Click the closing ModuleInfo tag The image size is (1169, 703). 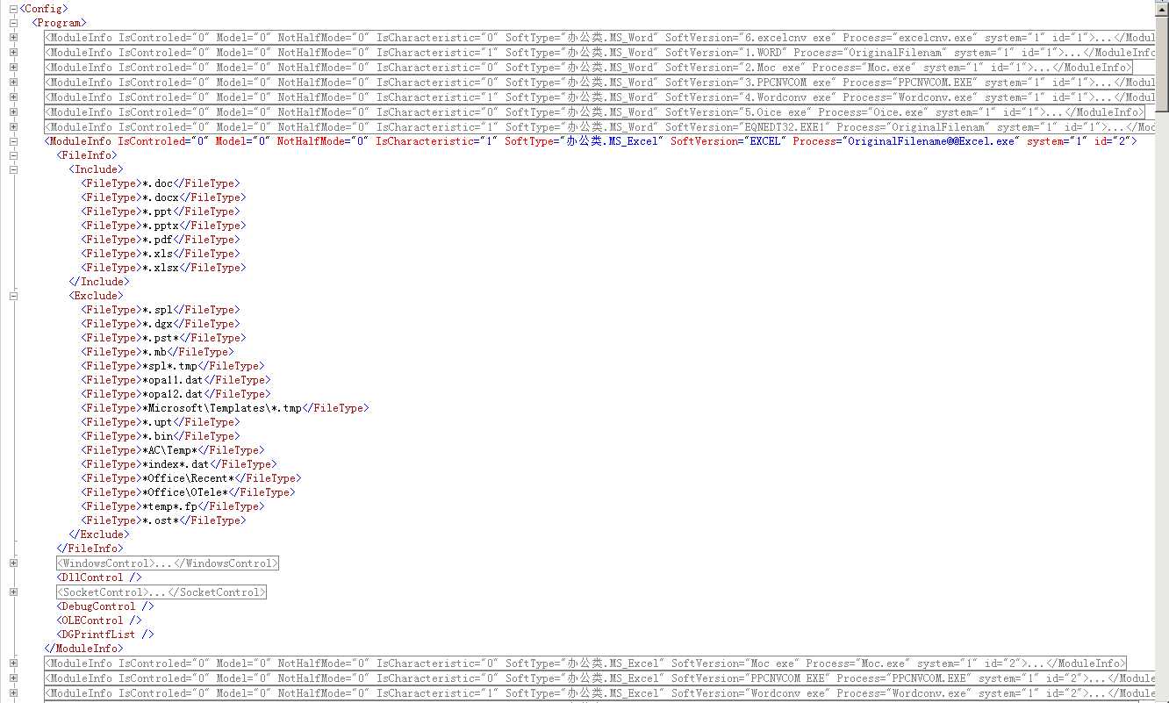click(84, 649)
